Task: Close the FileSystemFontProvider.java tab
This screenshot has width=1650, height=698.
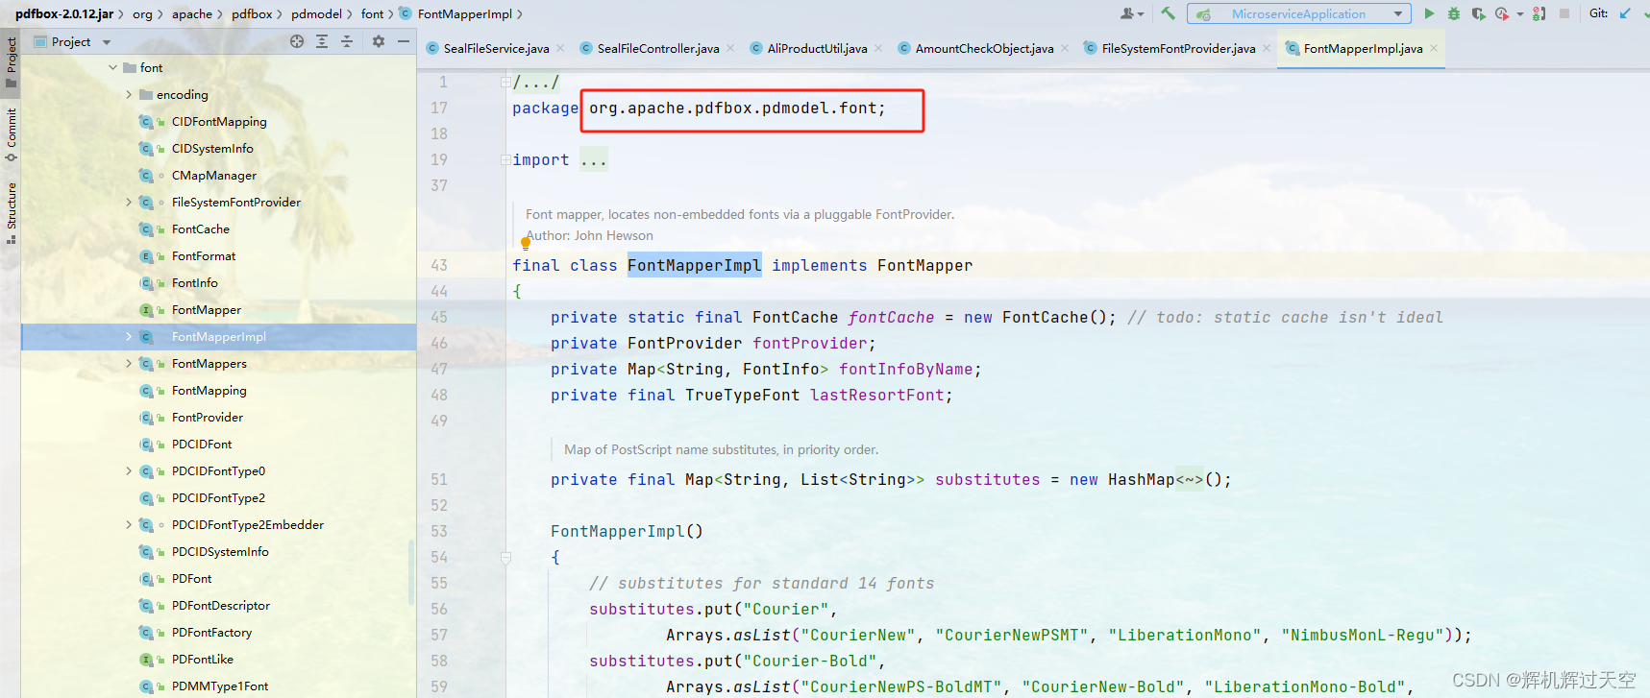Action: (x=1267, y=48)
